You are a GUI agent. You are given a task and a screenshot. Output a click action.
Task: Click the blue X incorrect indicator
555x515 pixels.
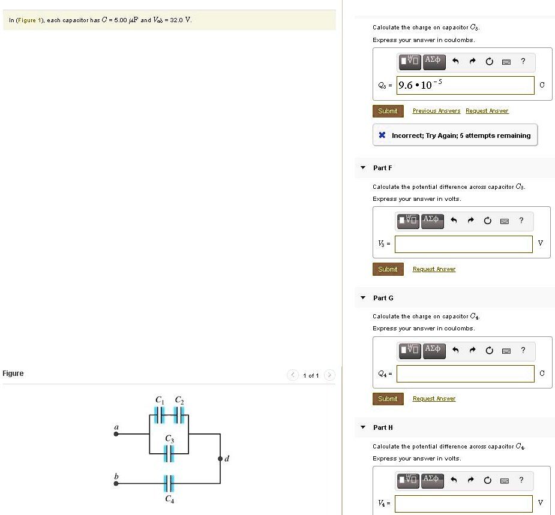(x=382, y=135)
